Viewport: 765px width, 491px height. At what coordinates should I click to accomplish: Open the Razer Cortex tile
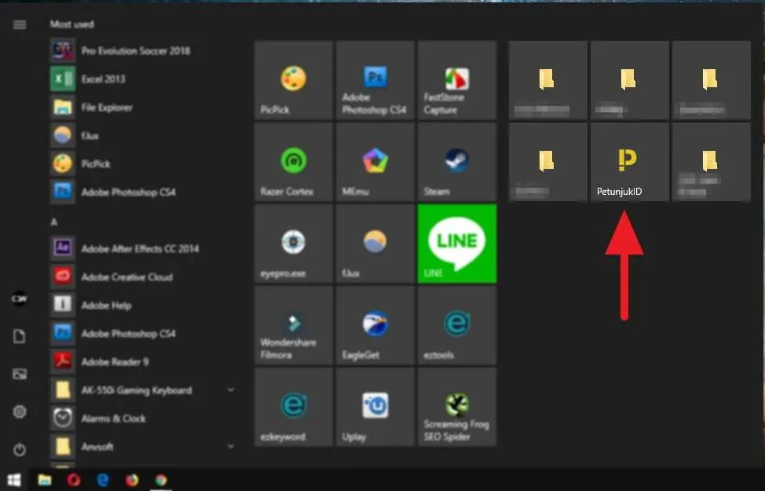pos(294,162)
